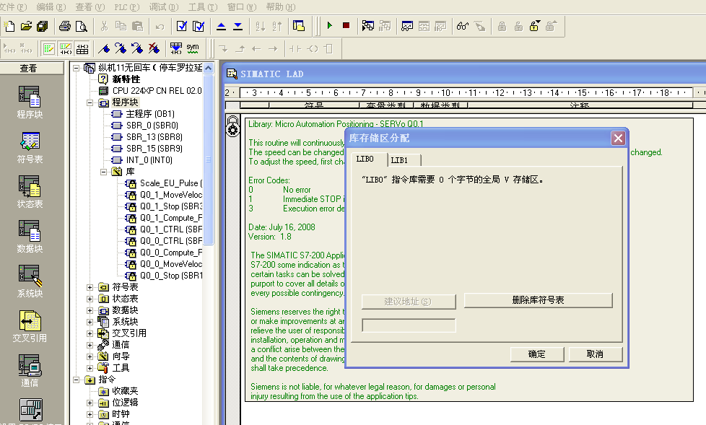Open 状态表 in the left view bar
The image size is (706, 425).
(x=30, y=192)
